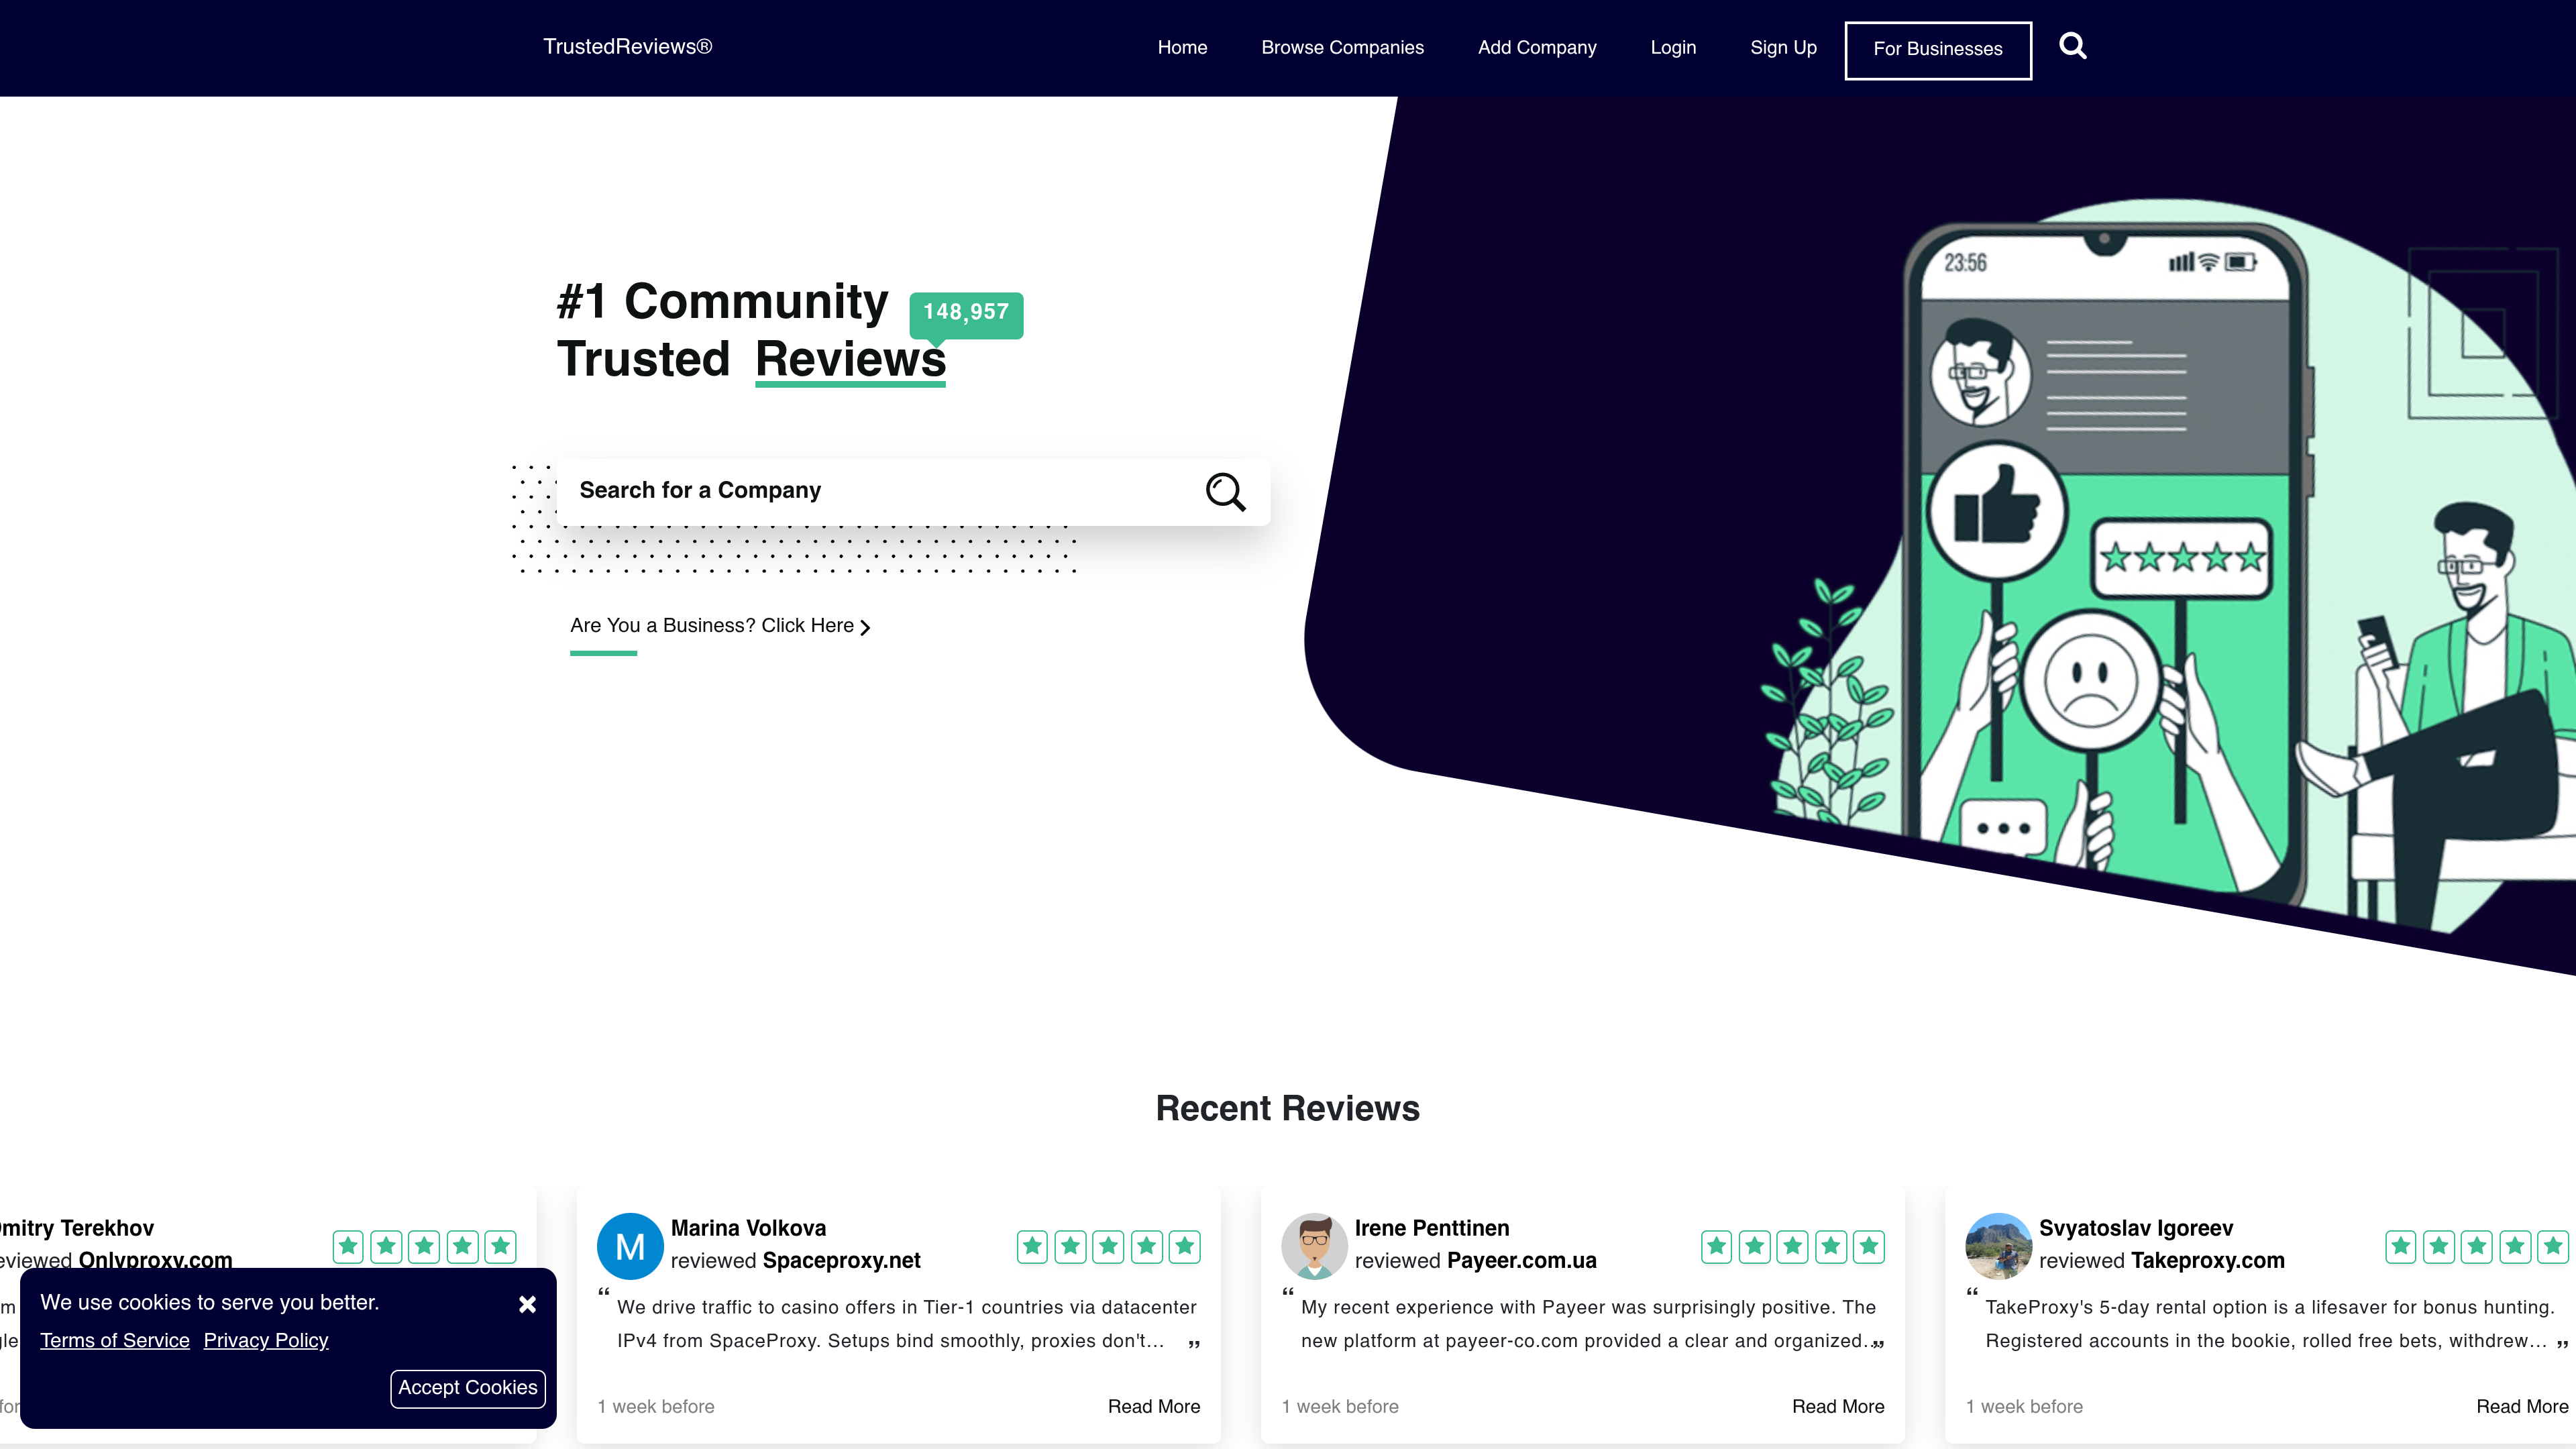2576x1449 pixels.
Task: Click reviewer name Svyatoslav Igoreev
Action: [x=2136, y=1228]
